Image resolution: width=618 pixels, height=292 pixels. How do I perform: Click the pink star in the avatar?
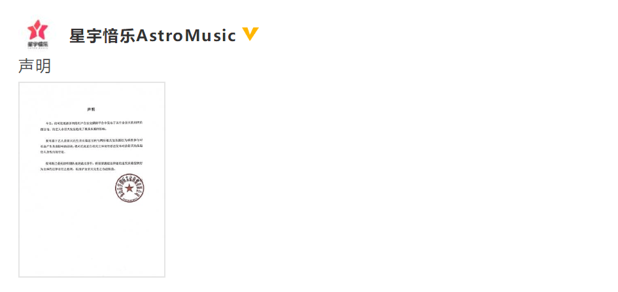click(x=38, y=30)
